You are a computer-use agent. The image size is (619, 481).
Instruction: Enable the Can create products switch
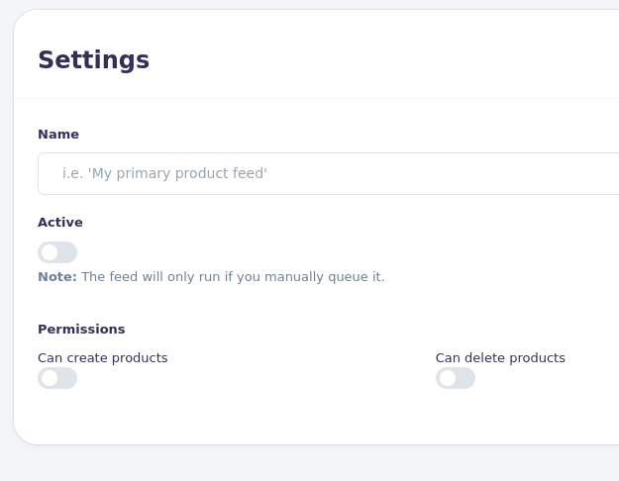[57, 378]
